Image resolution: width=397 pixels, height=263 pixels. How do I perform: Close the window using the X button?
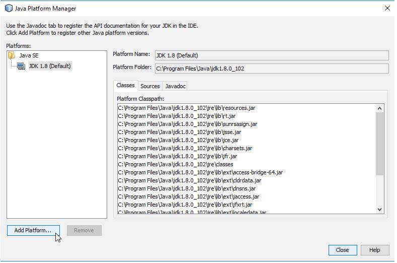coord(387,8)
